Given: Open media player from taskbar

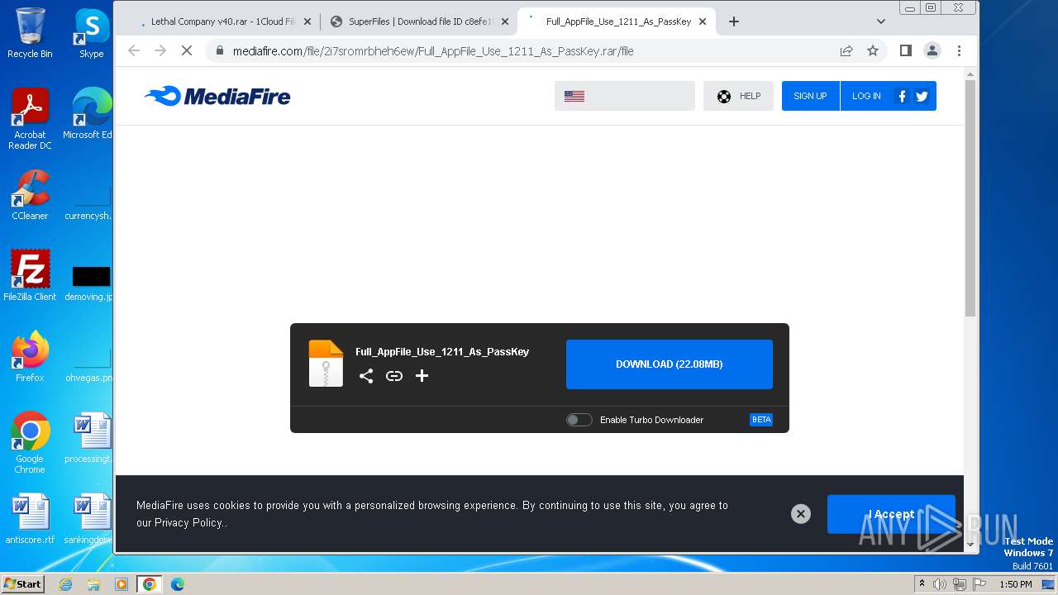Looking at the screenshot, I should point(122,584).
